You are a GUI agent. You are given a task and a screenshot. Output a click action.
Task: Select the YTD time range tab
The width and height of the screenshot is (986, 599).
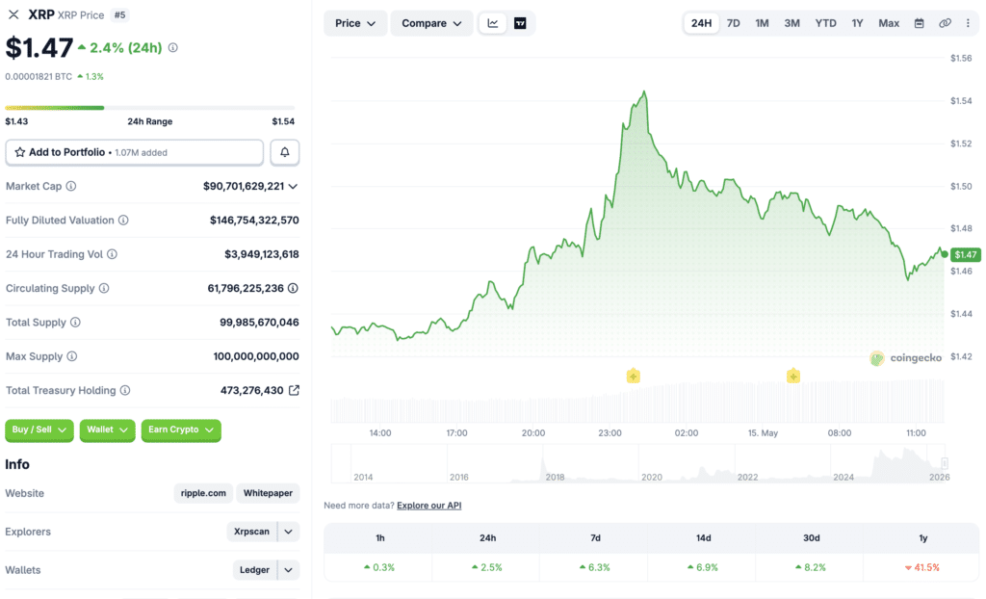825,23
